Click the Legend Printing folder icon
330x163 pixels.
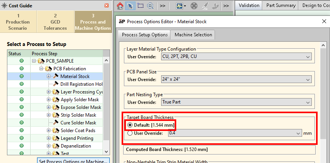point(56,138)
